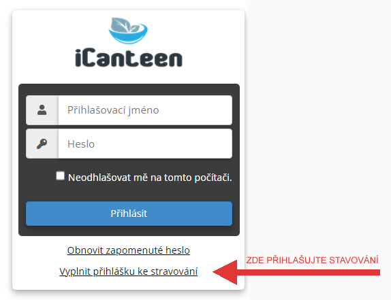Viewport: 391px width, 300px height.
Task: Click the large leaf inside the bowl logo
Action: click(x=121, y=25)
